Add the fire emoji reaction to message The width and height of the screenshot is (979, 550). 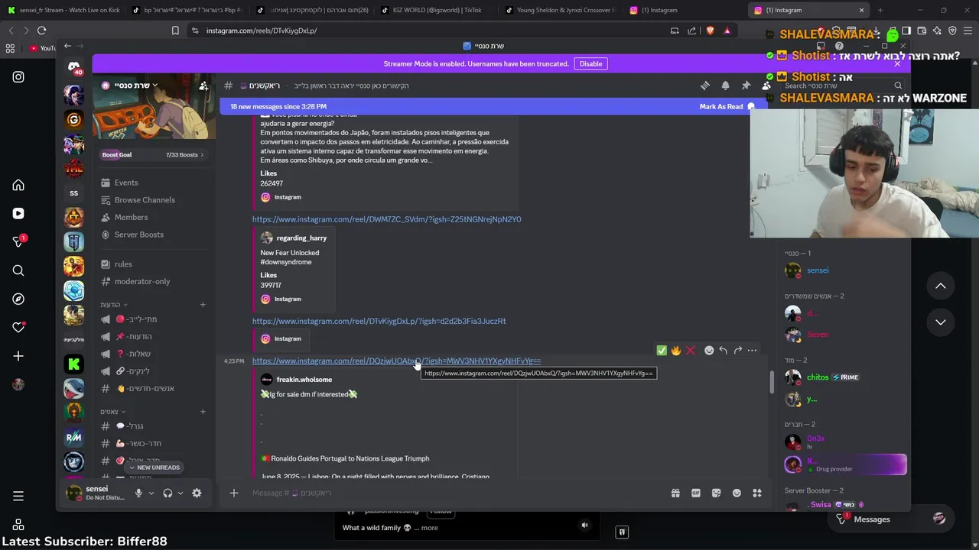[676, 351]
